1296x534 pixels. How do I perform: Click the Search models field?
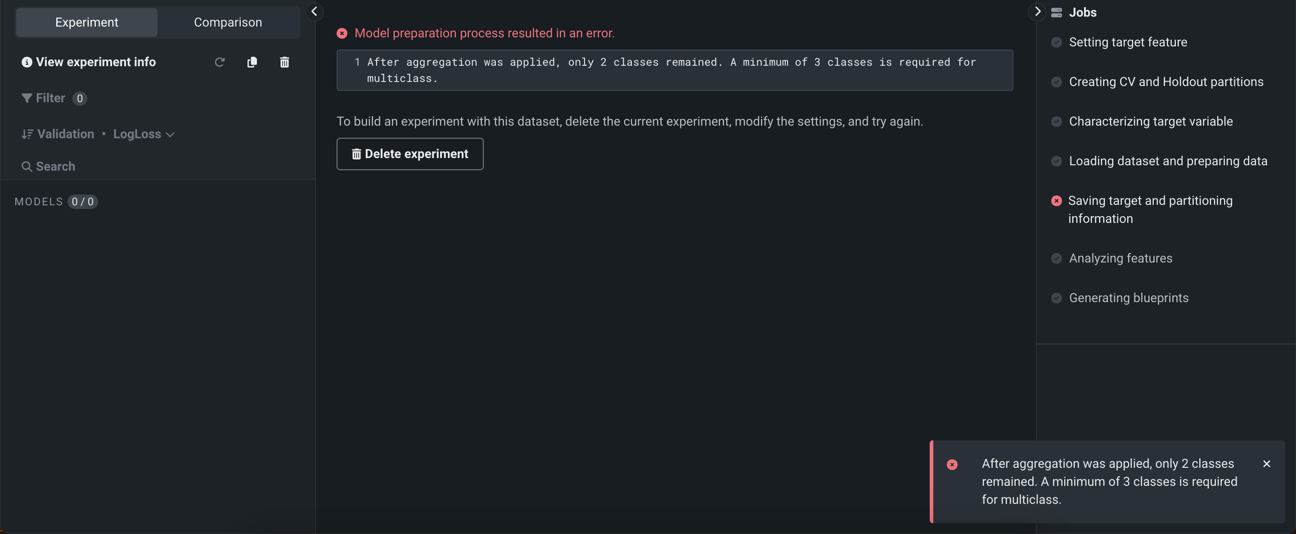(55, 166)
